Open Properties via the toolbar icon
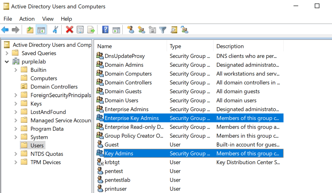 point(80,30)
